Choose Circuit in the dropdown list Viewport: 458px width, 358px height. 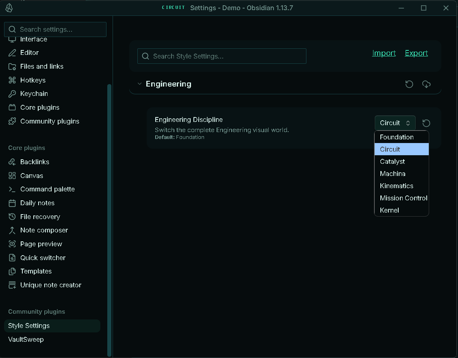[x=402, y=149]
